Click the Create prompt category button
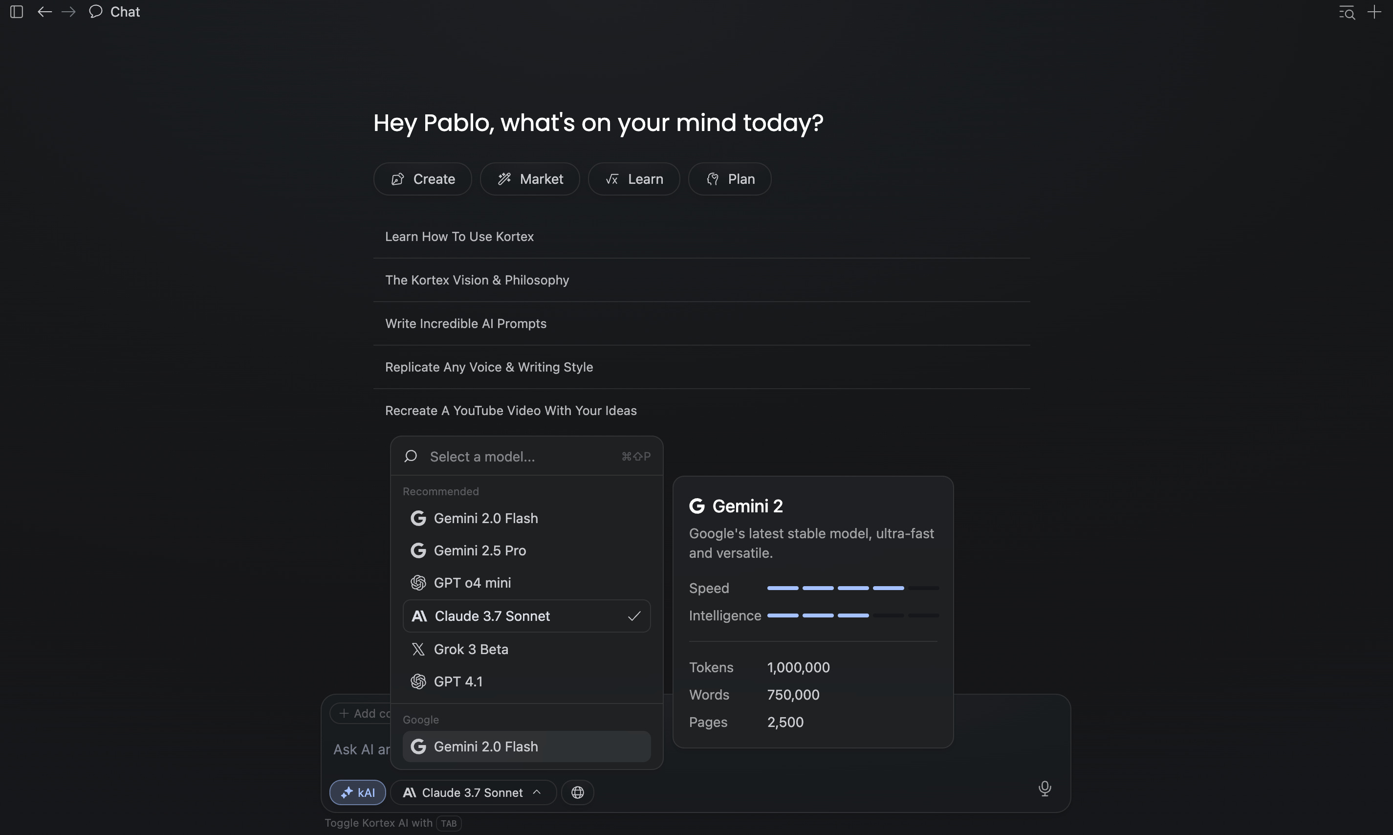The width and height of the screenshot is (1393, 835). point(422,179)
